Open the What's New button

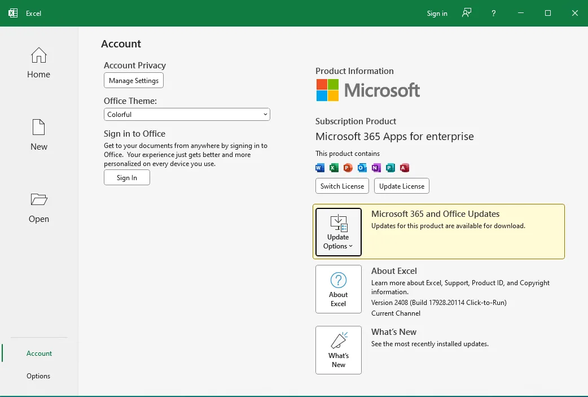tap(338, 350)
